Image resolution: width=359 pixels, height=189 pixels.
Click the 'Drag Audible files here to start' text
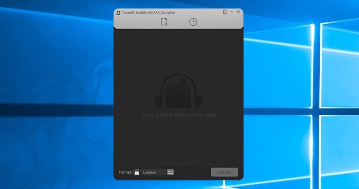click(178, 115)
